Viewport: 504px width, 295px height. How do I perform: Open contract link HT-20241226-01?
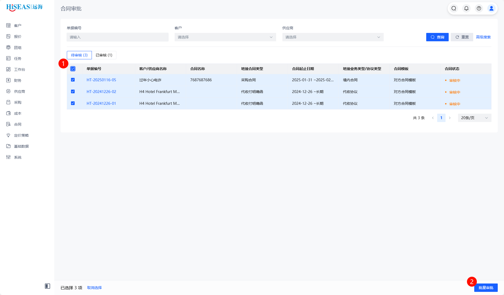click(101, 103)
